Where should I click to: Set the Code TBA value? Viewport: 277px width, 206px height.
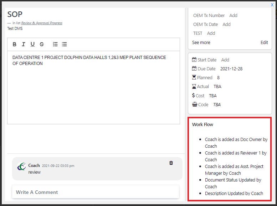(217, 104)
